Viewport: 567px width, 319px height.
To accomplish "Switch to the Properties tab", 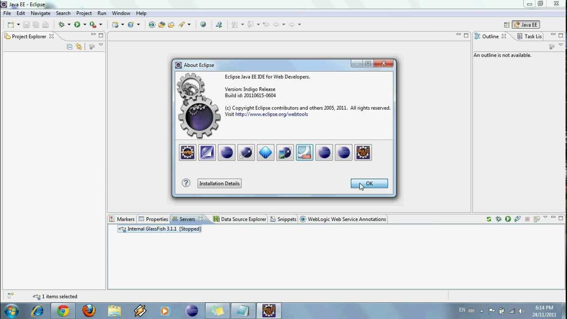I will (153, 219).
